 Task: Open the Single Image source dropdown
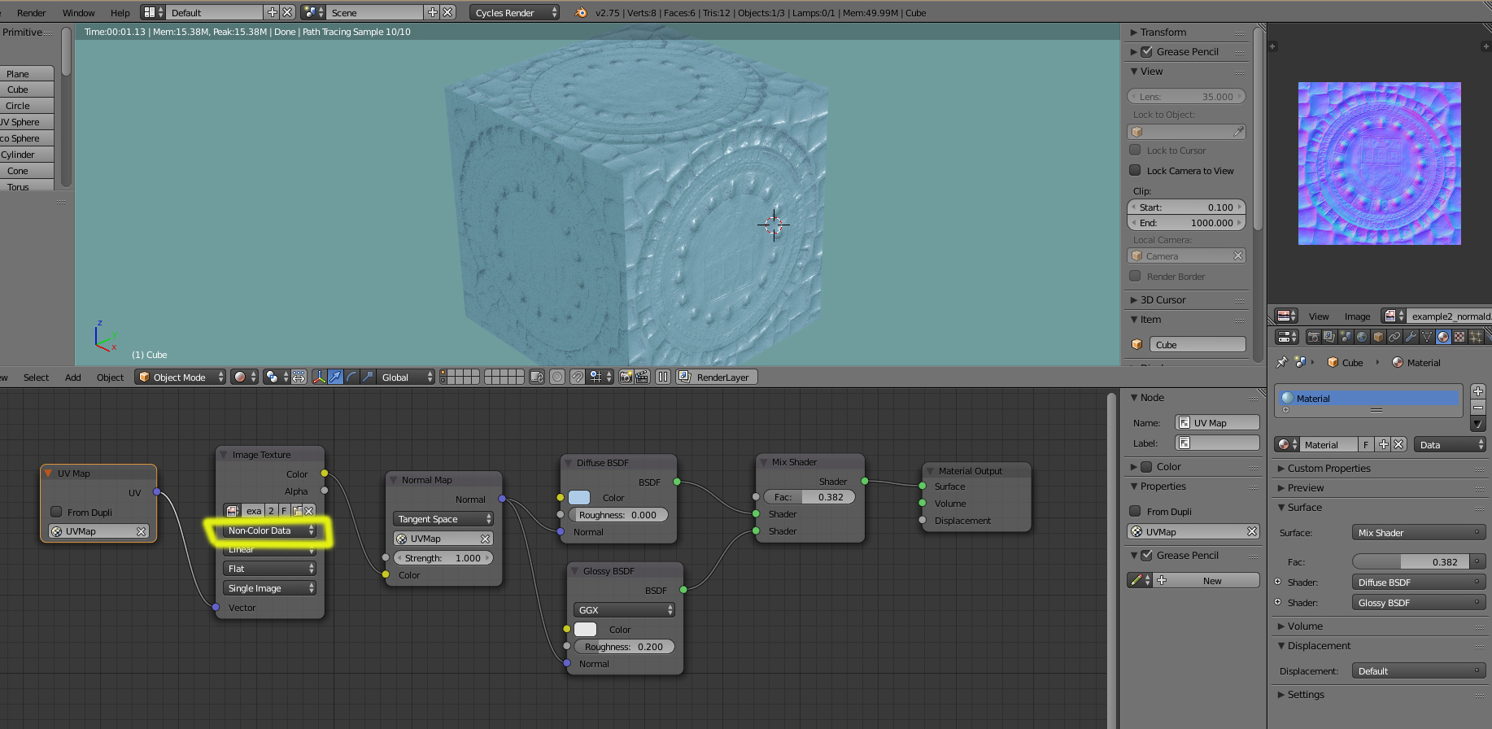[269, 588]
